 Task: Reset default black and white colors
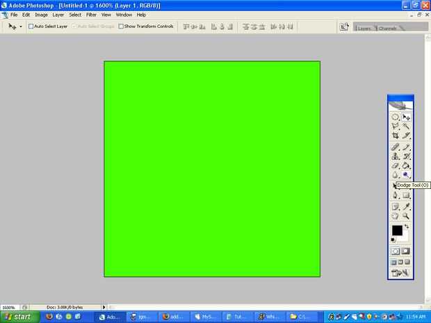point(393,240)
